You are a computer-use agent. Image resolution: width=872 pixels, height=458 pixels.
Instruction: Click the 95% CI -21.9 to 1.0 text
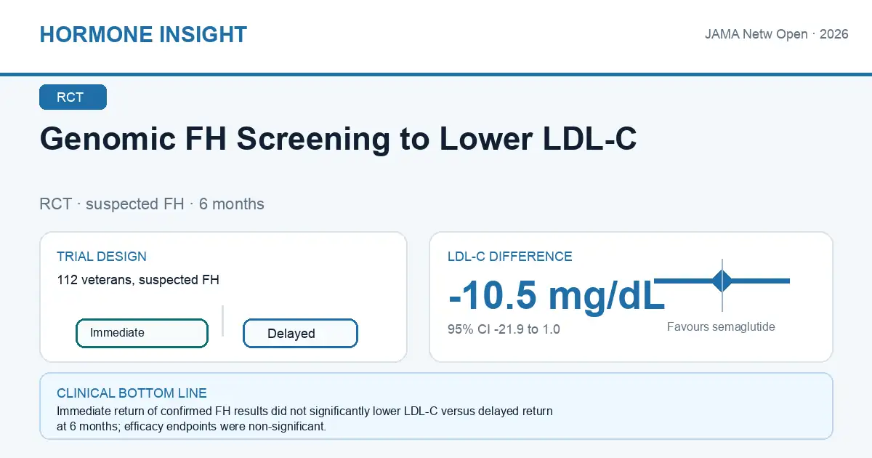504,329
